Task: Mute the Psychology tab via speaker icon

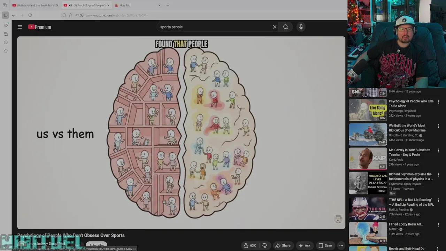Action: (x=70, y=5)
